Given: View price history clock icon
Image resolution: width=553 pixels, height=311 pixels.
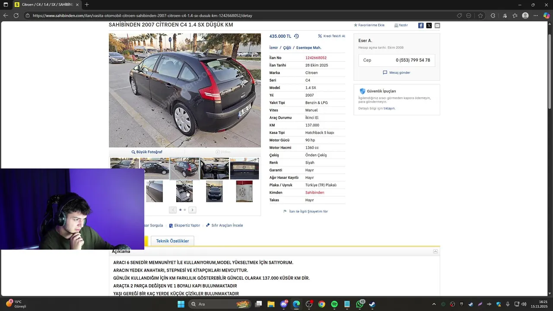Looking at the screenshot, I should [296, 36].
